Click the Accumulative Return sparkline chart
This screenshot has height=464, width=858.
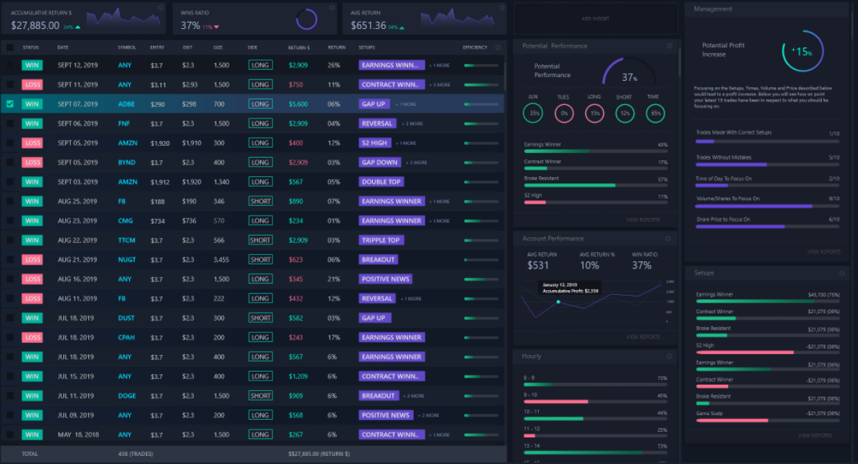click(x=123, y=18)
